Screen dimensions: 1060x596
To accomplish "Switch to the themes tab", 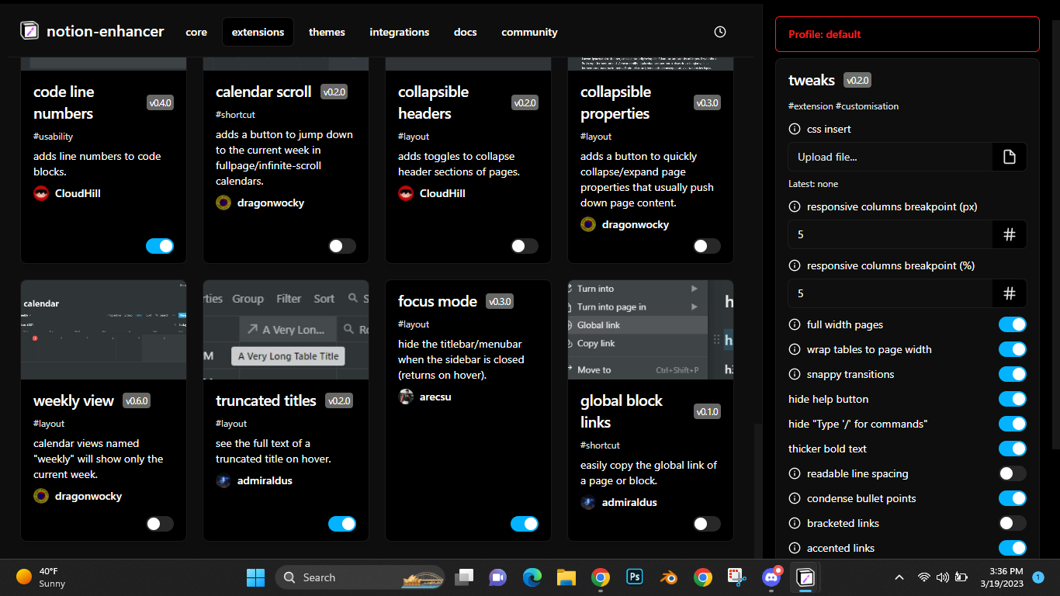I will click(x=327, y=32).
